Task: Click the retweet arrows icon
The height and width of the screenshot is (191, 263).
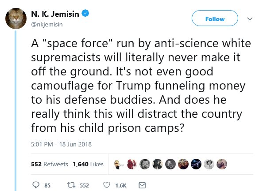Action: click(71, 185)
